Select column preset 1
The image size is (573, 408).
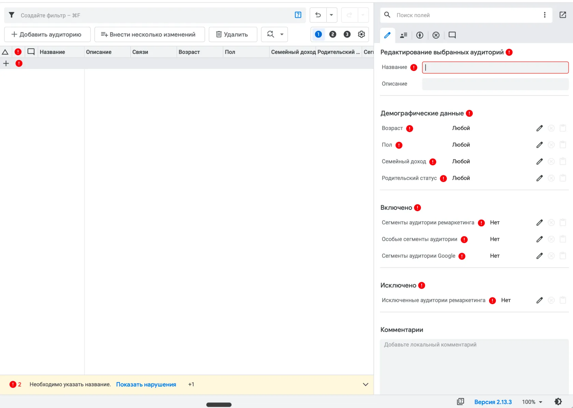pos(319,34)
